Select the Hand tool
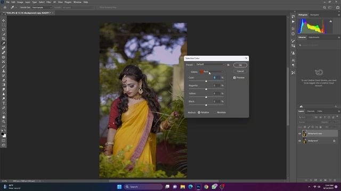 pos(4,117)
